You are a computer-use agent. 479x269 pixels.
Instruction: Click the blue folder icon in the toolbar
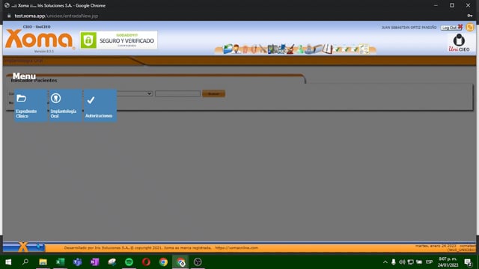pyautogui.click(x=228, y=49)
